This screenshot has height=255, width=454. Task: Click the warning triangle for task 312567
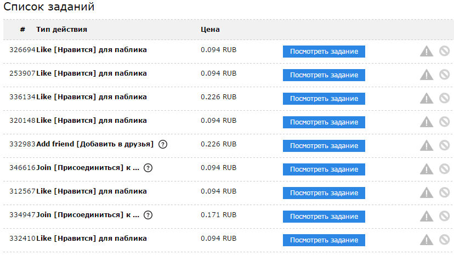pyautogui.click(x=426, y=192)
